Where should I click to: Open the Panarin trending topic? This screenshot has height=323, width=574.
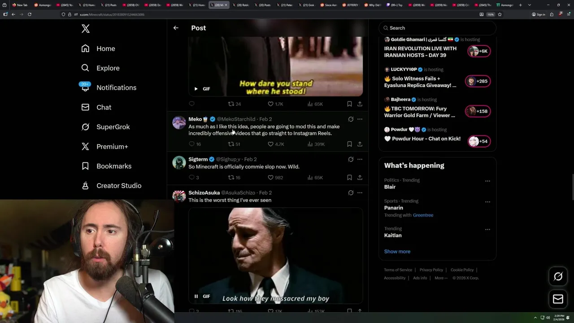[394, 208]
